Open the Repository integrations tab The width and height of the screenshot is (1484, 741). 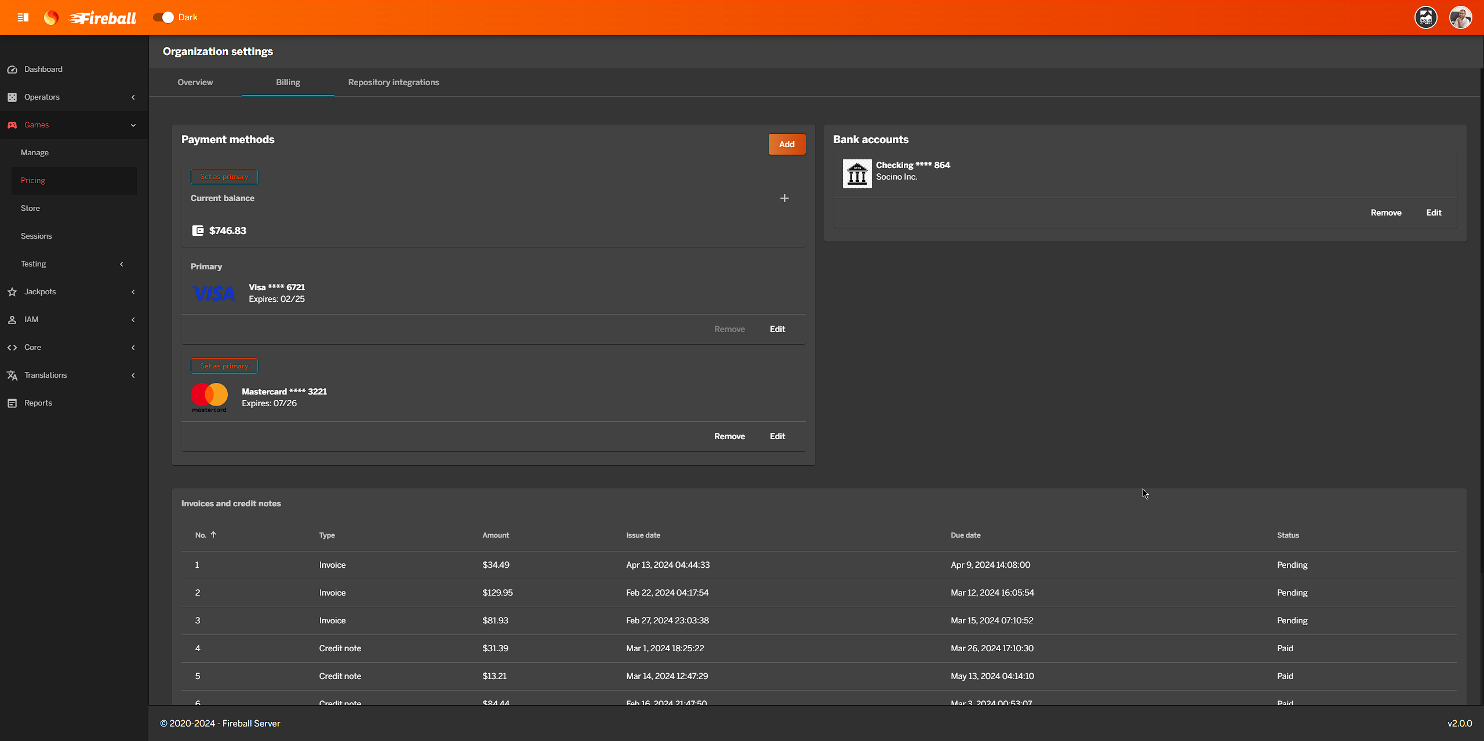click(393, 82)
